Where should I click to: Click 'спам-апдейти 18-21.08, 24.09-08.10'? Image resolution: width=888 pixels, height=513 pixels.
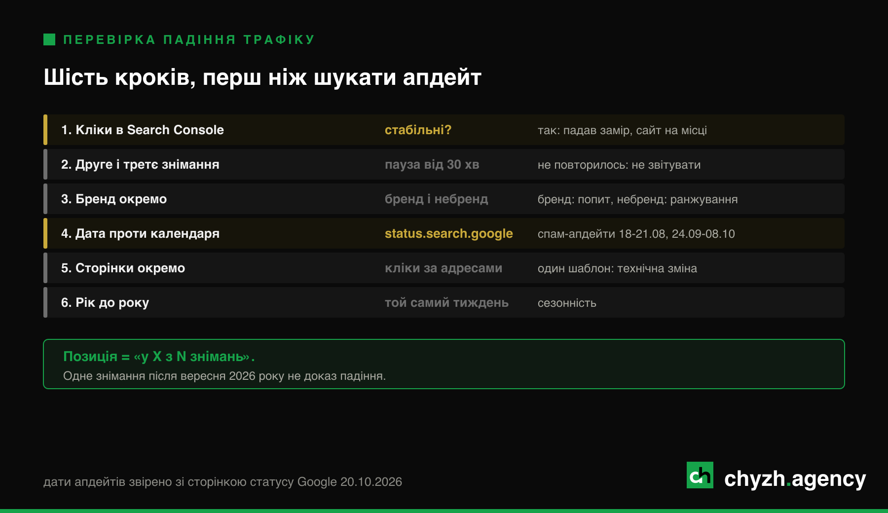[636, 234]
